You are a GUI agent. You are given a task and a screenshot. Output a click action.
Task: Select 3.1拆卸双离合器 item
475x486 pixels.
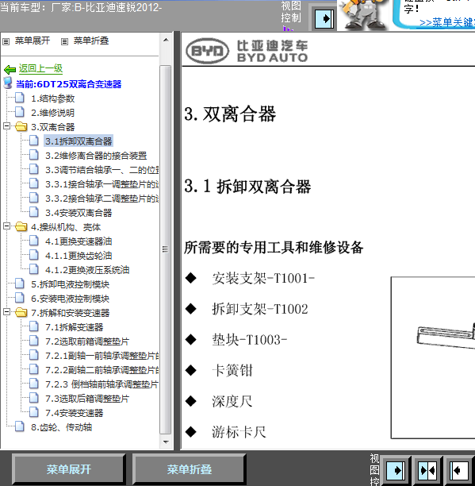tap(79, 141)
